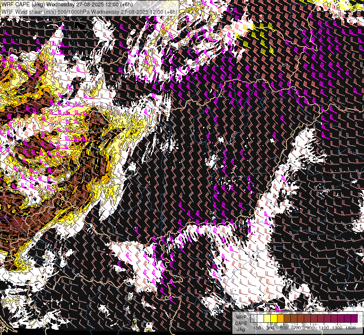Image resolution: width=364 pixels, height=335 pixels.
Task: Select the pale yellow CAPE legend swatch
Action: tap(267, 319)
